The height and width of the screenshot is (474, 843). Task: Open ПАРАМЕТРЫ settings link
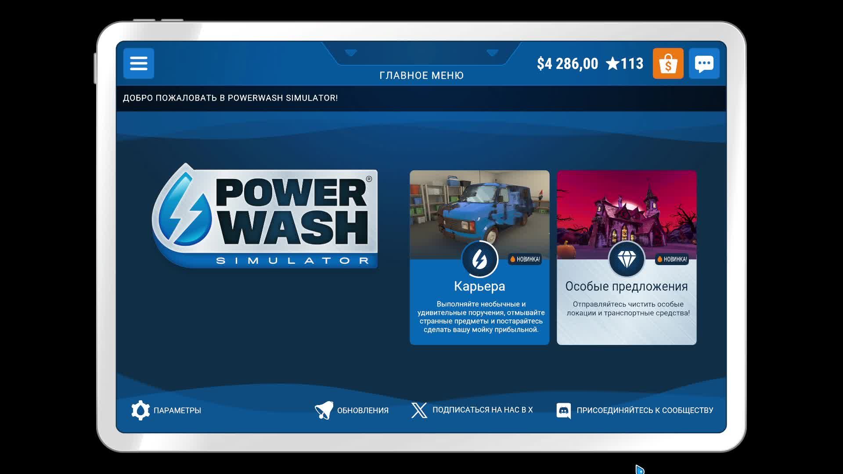click(177, 411)
